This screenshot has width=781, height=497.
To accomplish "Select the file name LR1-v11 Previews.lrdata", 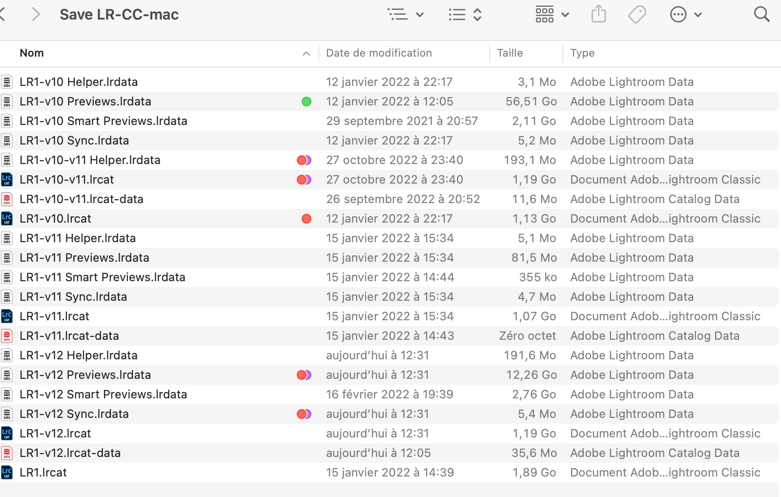I will (84, 258).
